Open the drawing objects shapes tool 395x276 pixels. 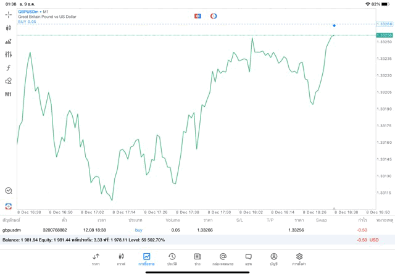(x=9, y=81)
